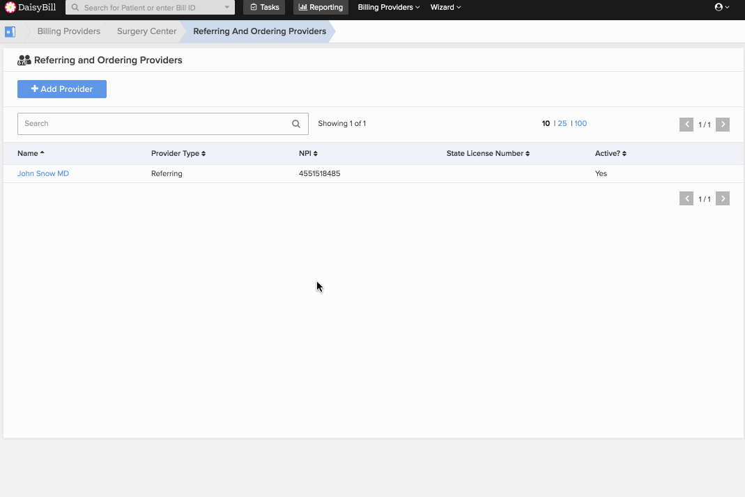Go to Surgery Center breadcrumb
This screenshot has width=745, height=497.
(146, 31)
